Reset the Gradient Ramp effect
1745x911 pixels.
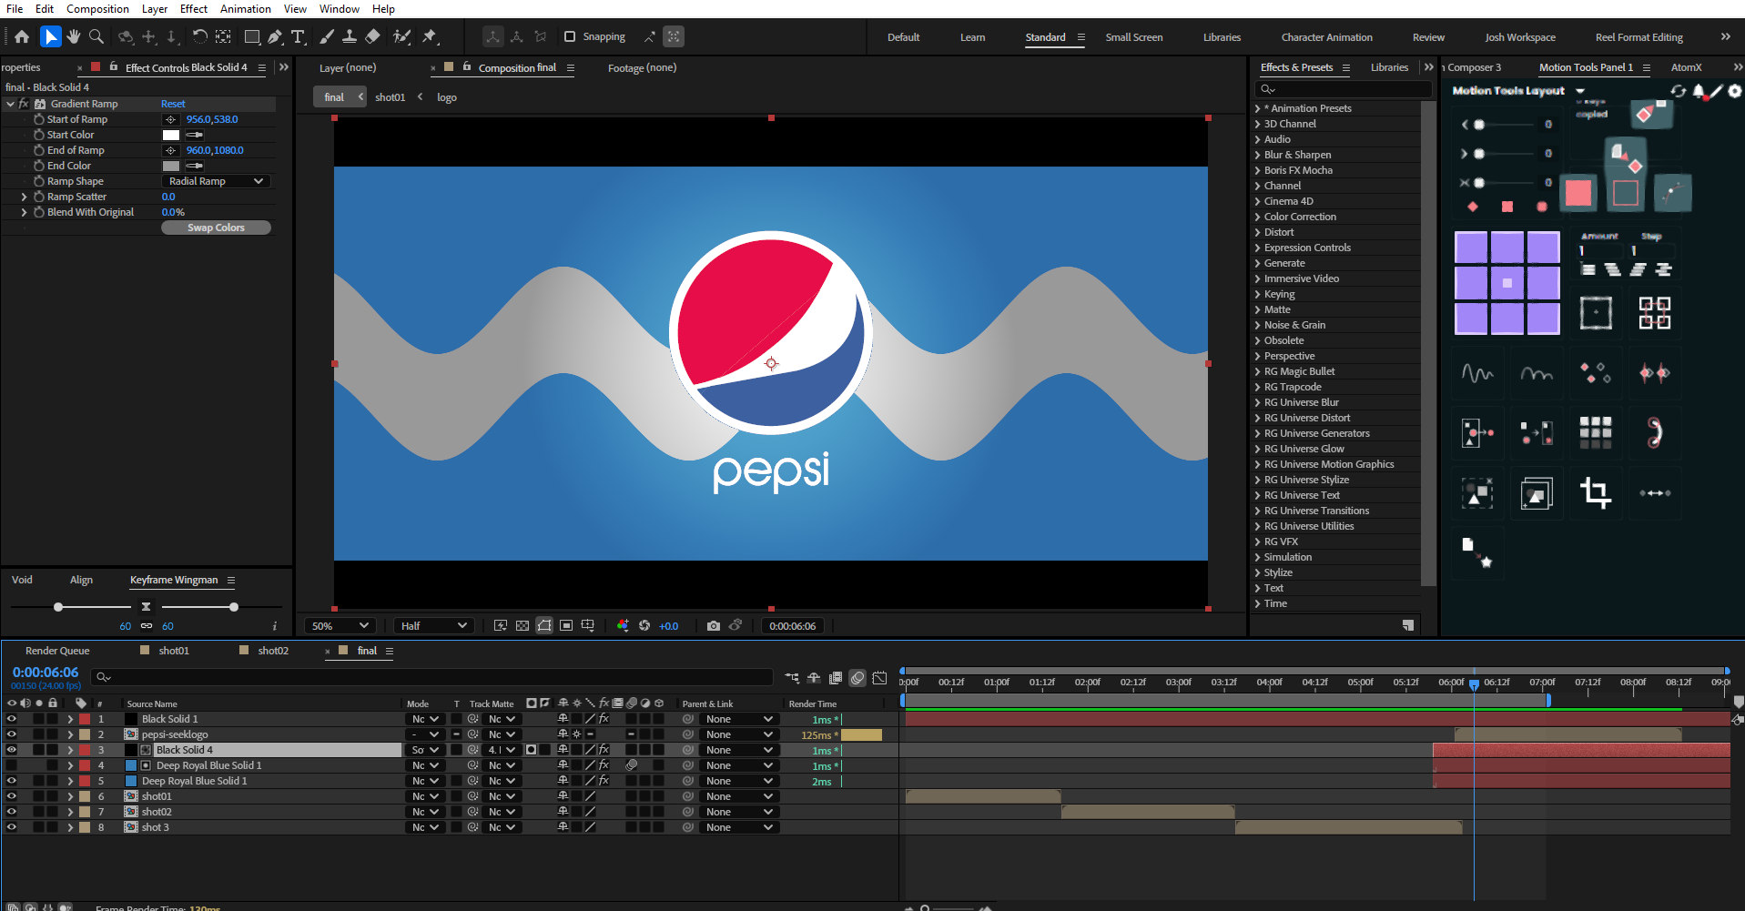point(173,104)
